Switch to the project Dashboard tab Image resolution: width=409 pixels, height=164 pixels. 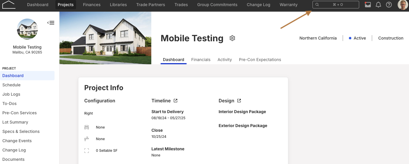click(173, 60)
